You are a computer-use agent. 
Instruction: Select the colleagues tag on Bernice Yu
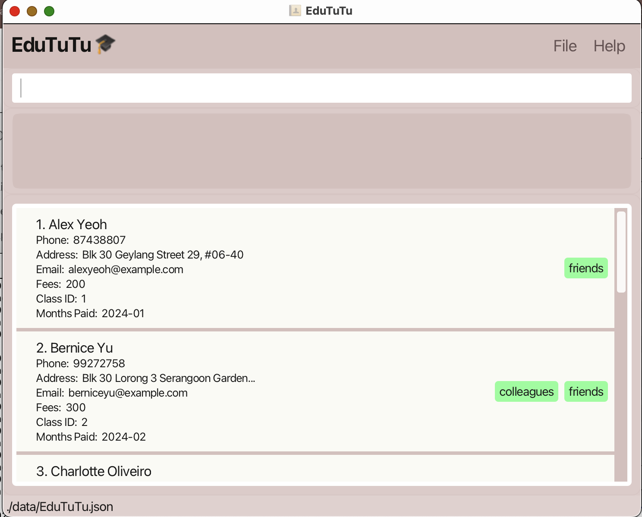point(526,391)
